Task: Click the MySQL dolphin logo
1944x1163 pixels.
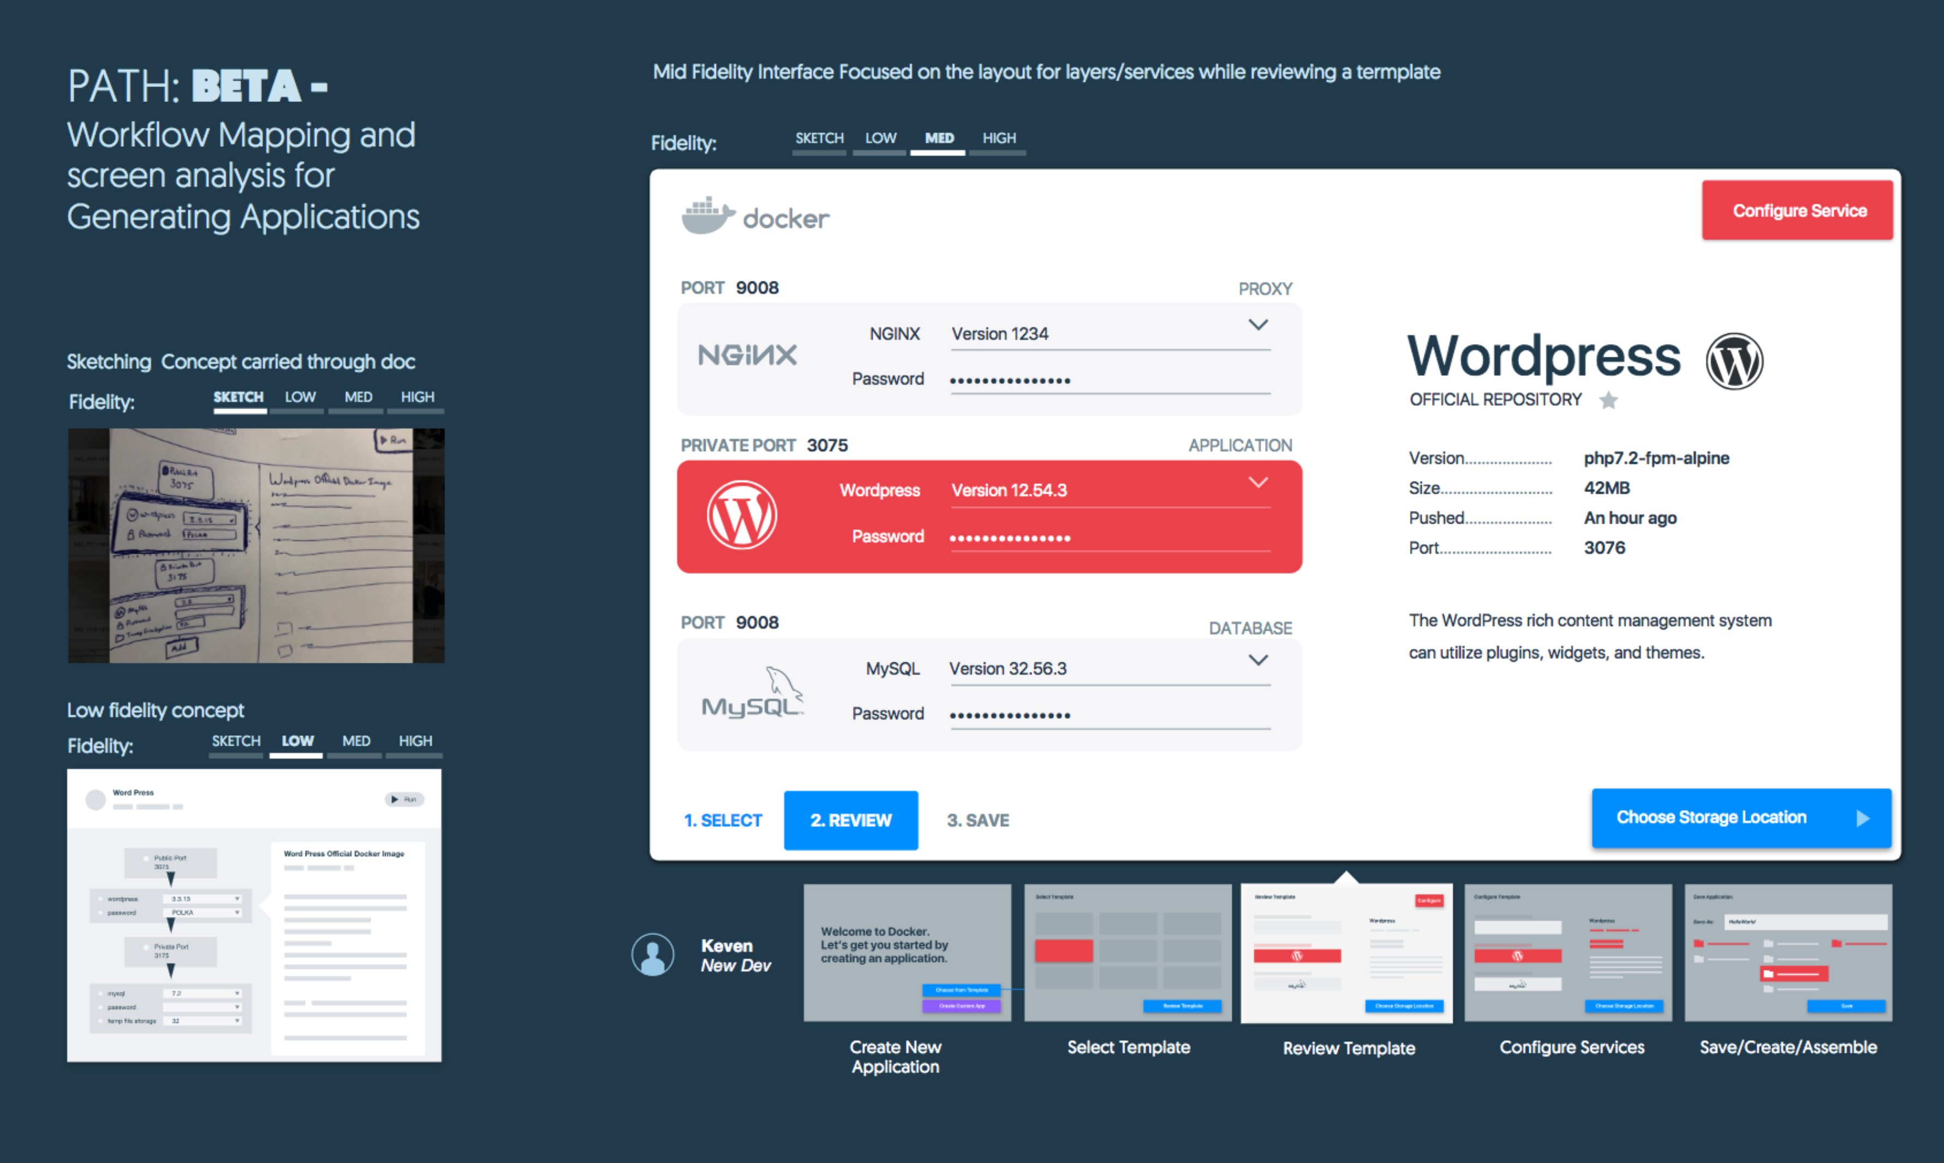Action: (753, 692)
